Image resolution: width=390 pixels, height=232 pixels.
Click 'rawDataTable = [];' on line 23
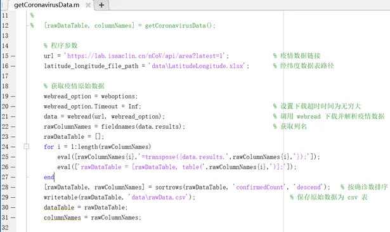(74, 137)
